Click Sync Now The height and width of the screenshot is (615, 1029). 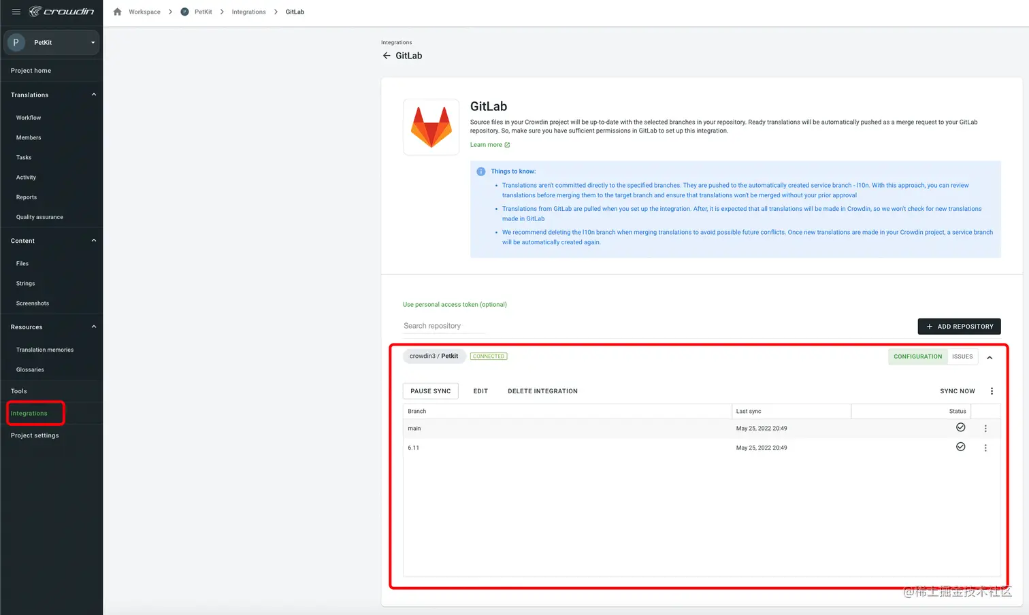[957, 391]
